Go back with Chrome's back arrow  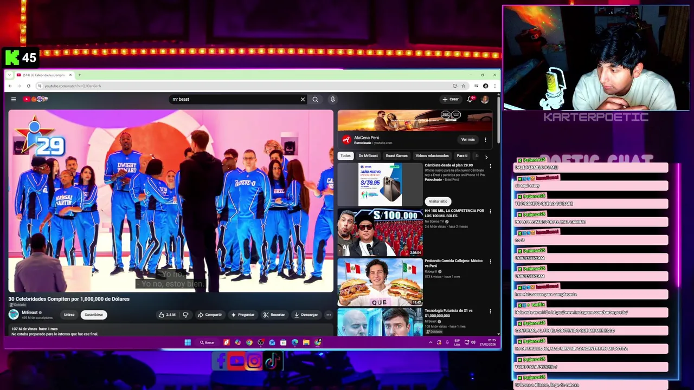click(10, 86)
